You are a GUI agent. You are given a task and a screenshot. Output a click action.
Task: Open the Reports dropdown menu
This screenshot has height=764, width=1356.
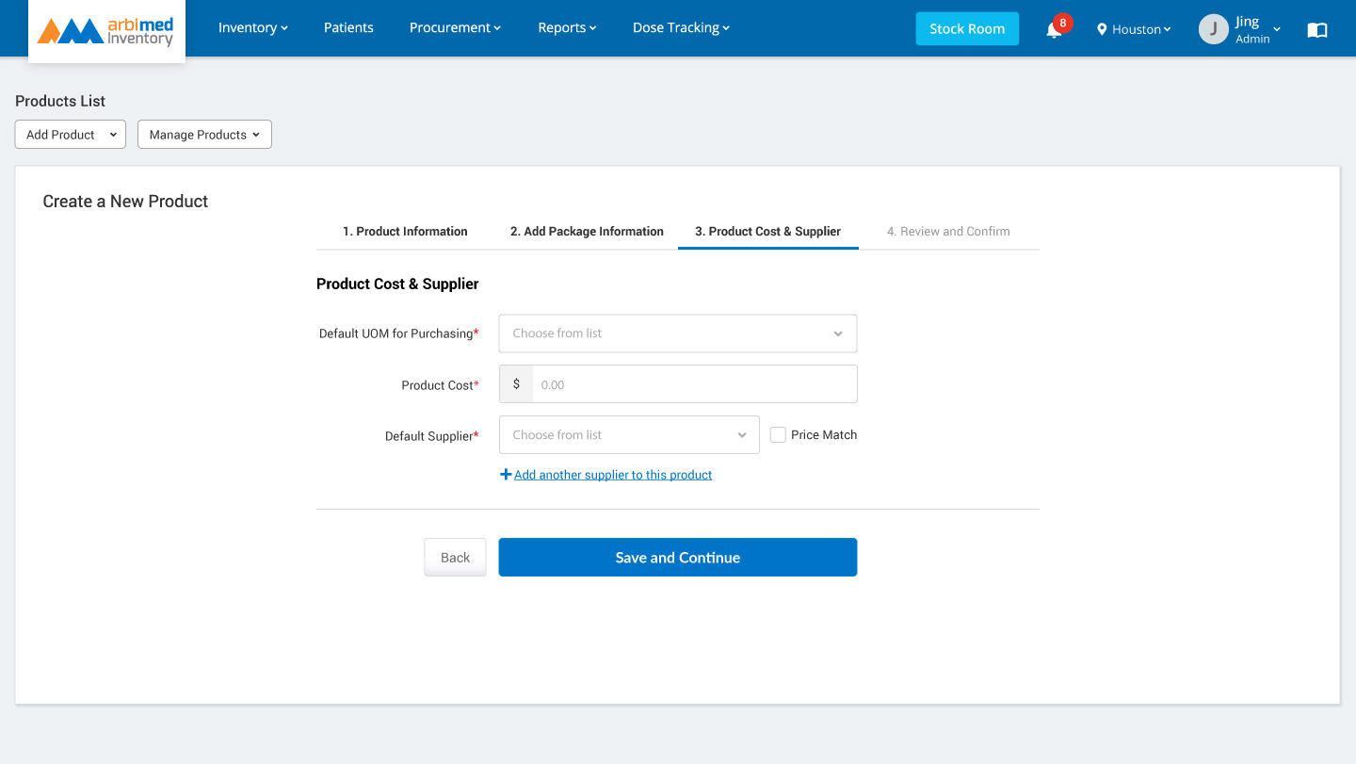(567, 28)
